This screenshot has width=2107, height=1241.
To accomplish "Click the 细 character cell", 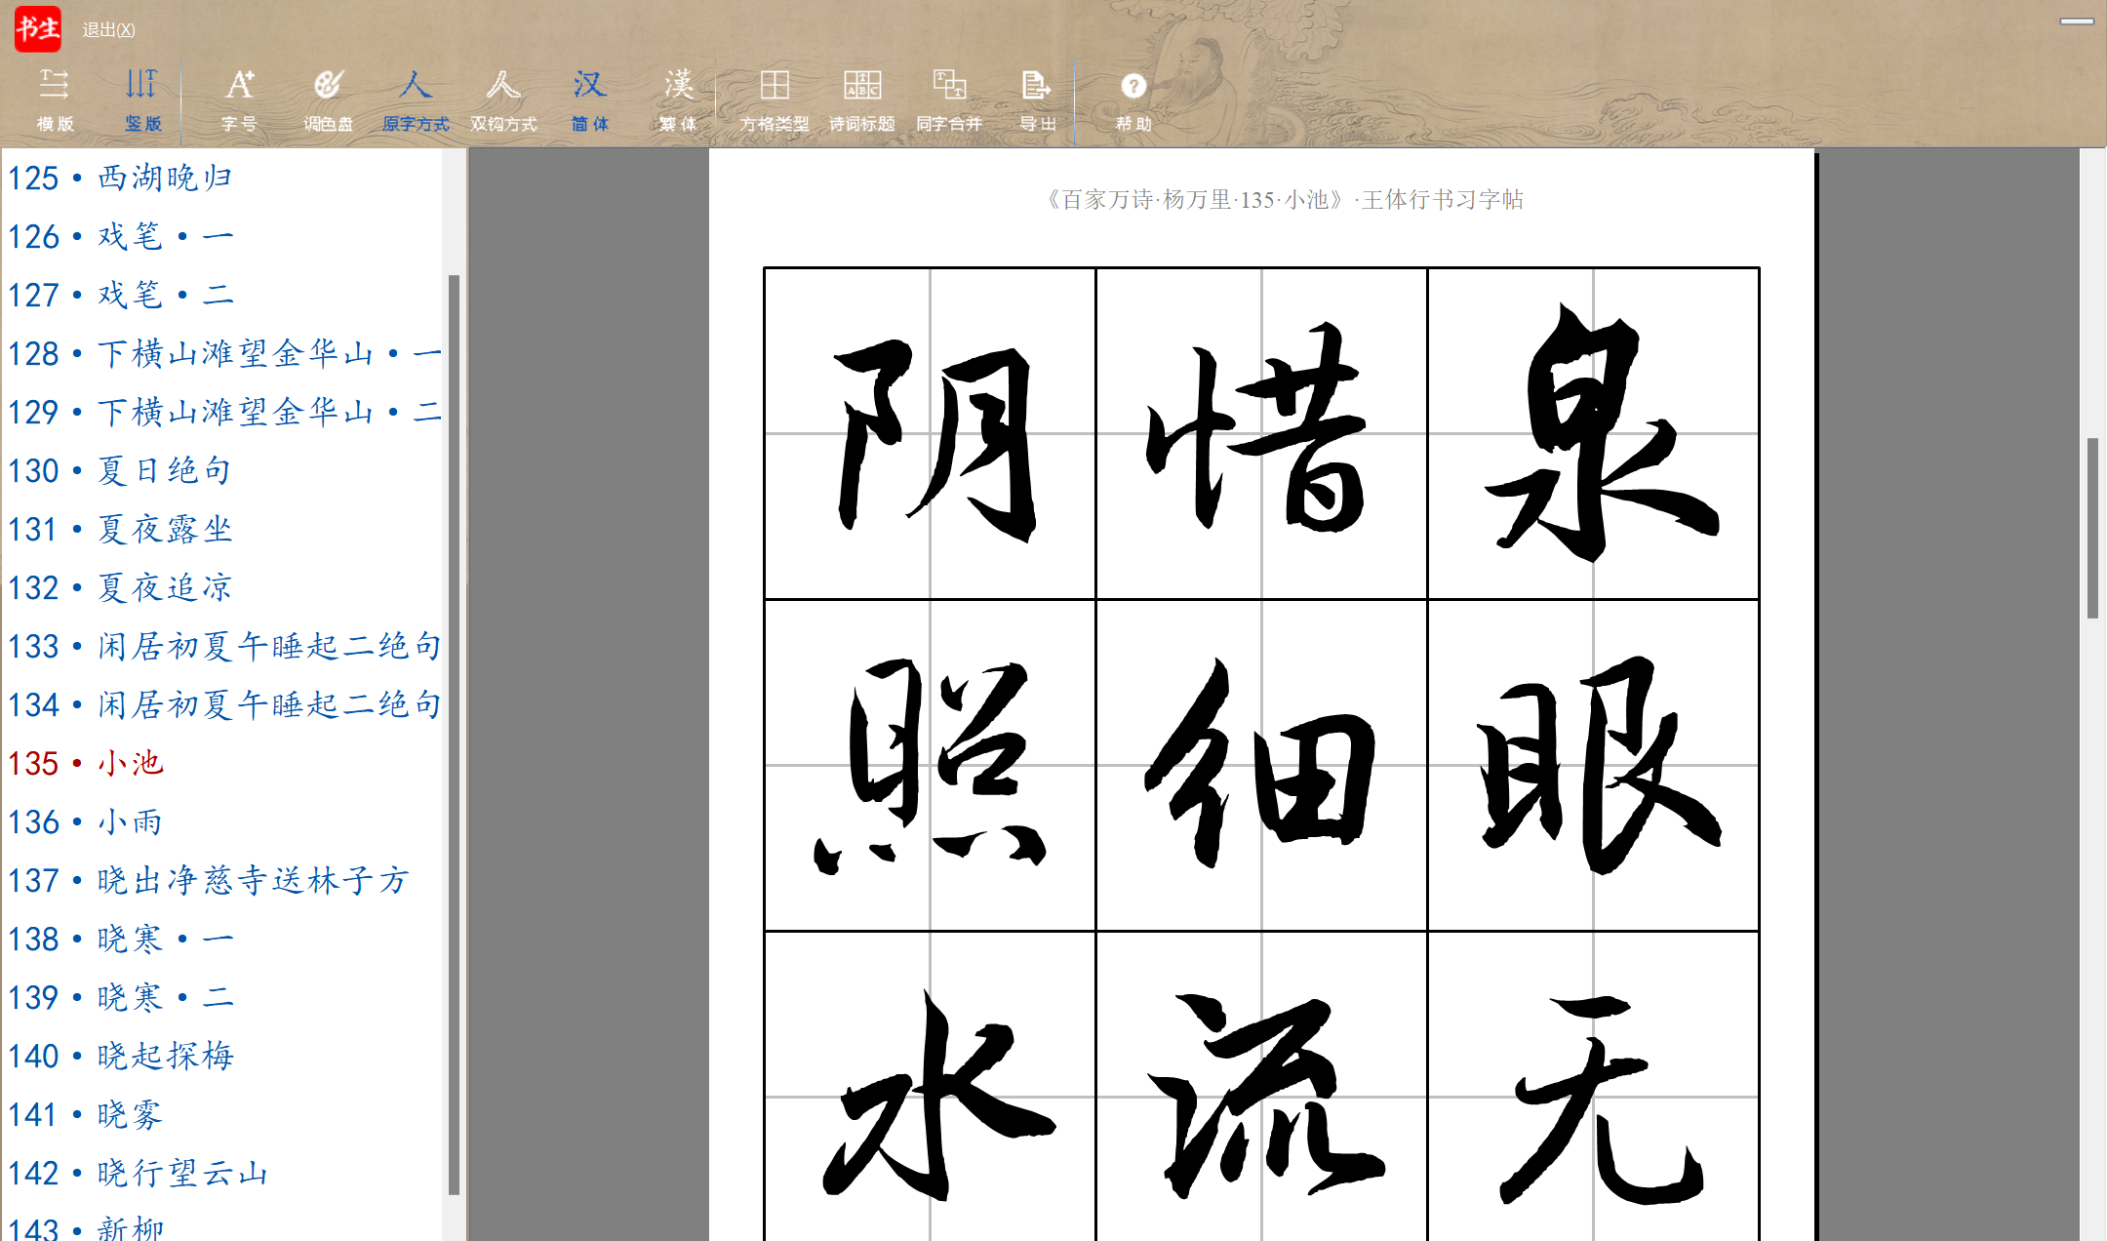I will [x=1261, y=765].
